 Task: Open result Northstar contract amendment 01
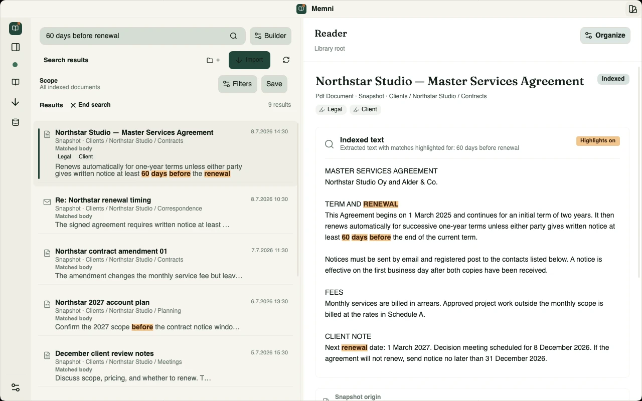[x=166, y=264]
